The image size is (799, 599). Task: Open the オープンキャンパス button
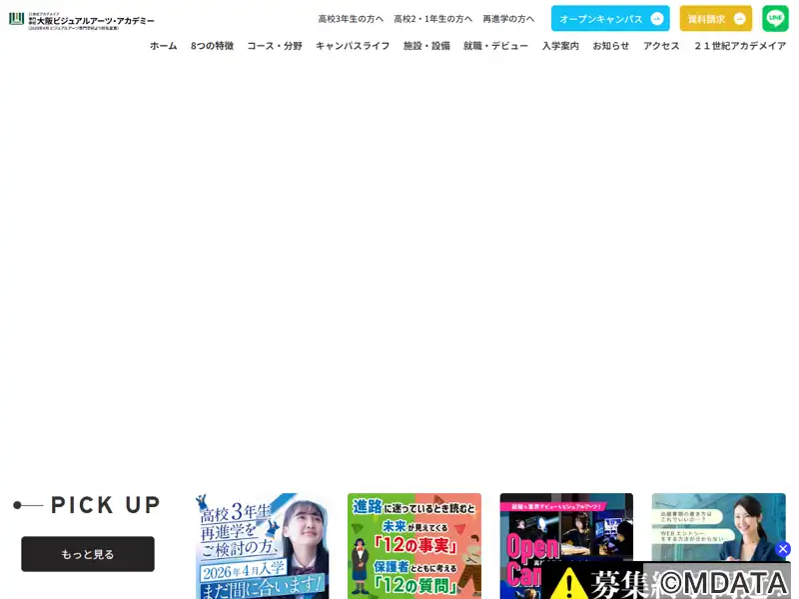[x=610, y=18]
